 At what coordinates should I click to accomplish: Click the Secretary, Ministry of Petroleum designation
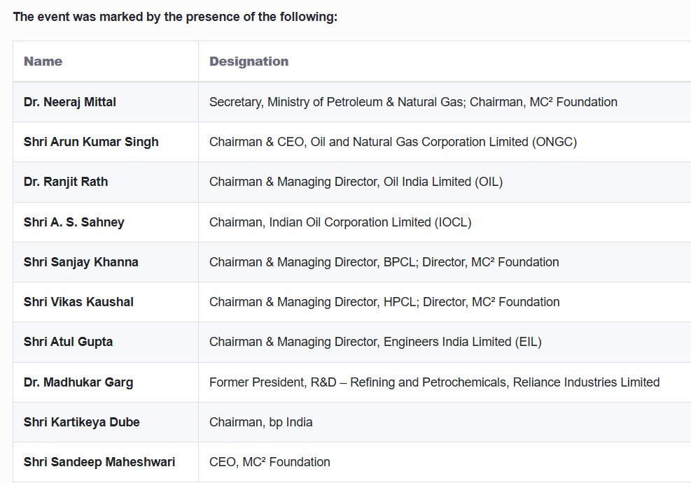click(x=413, y=102)
